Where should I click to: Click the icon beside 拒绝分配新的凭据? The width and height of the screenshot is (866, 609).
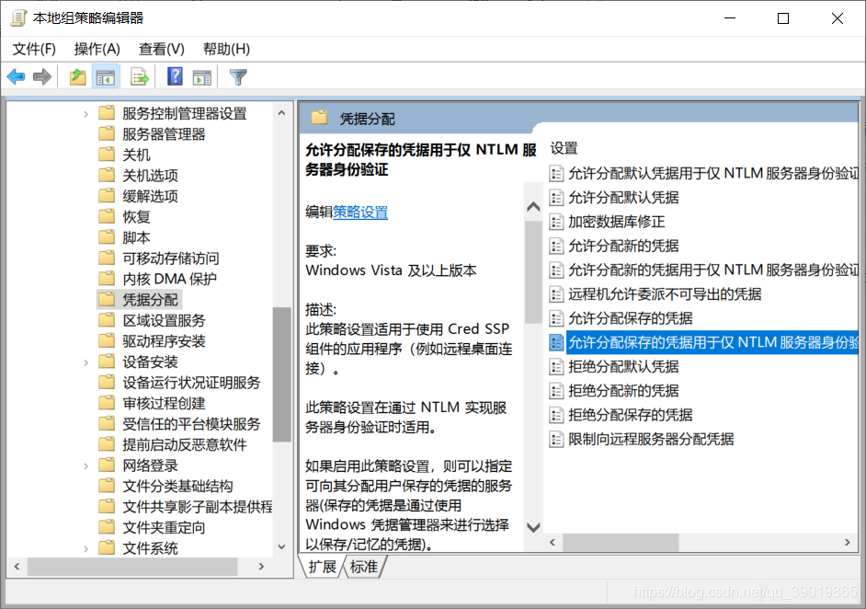(x=556, y=391)
